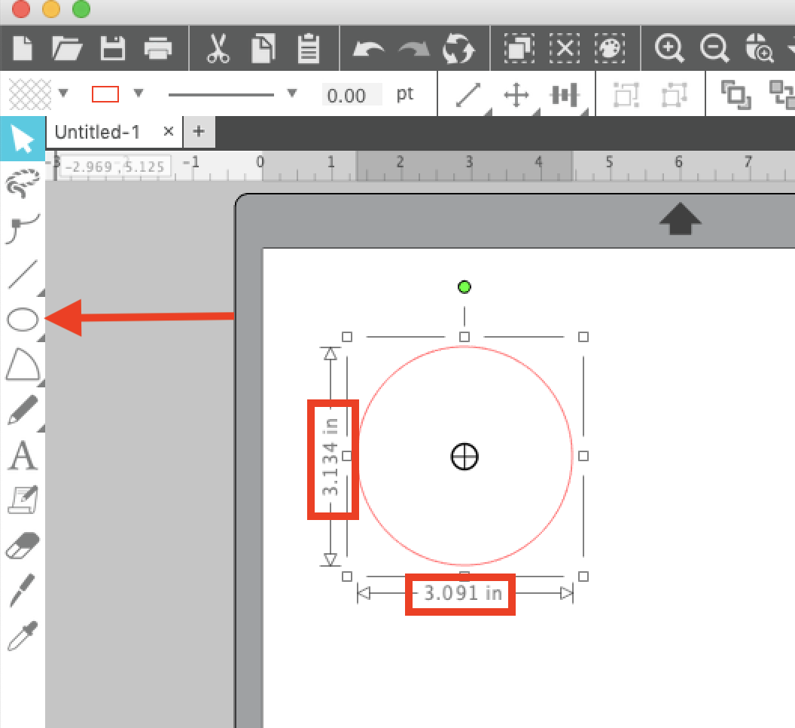The image size is (795, 728).
Task: Click the Zoom In magnifier icon
Action: coord(669,47)
